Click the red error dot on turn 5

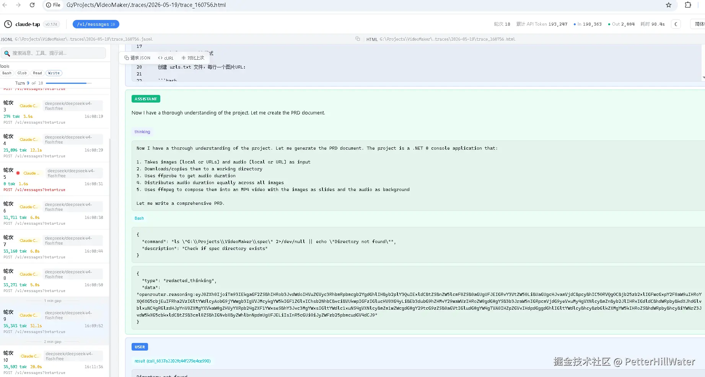click(x=18, y=173)
